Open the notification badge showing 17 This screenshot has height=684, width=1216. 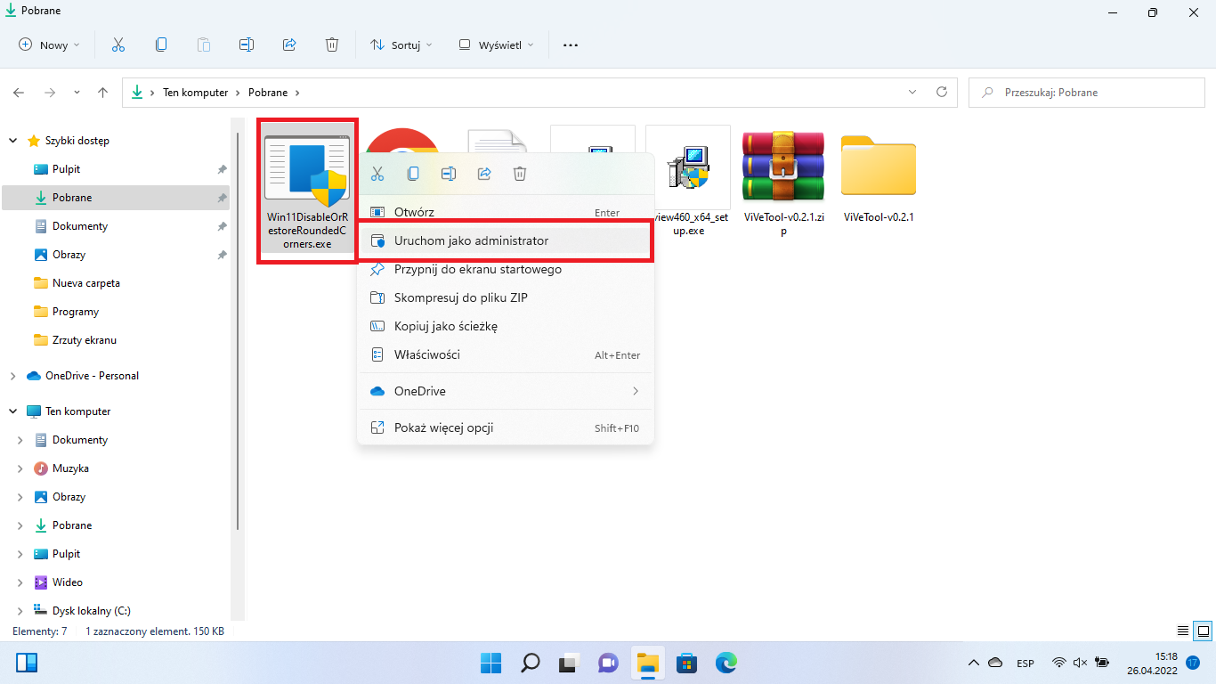1193,663
